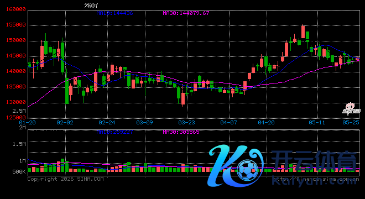Click the 160000 price axis label
The image size is (365, 199).
pyautogui.click(x=15, y=9)
